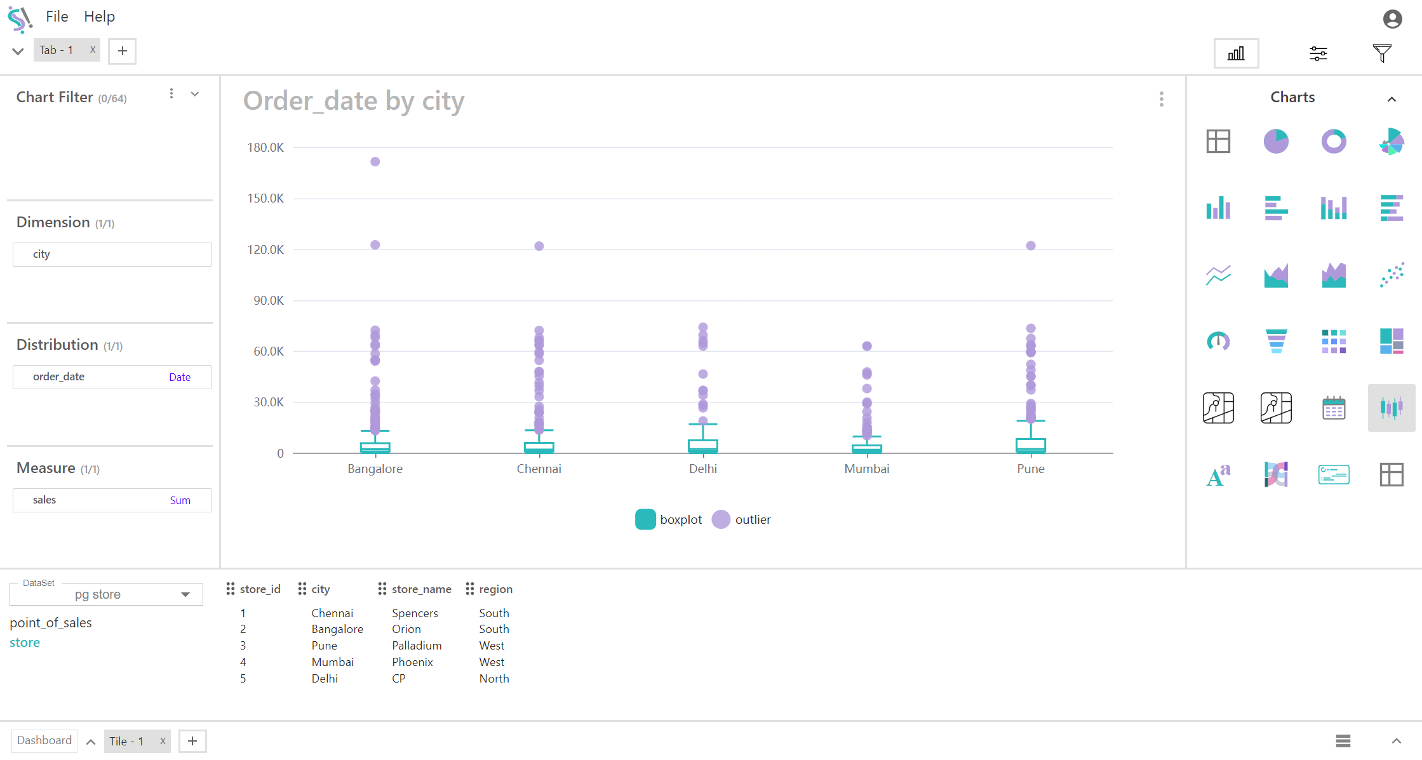Open the report filter funnel icon
Image resolution: width=1422 pixels, height=760 pixels.
tap(1382, 53)
